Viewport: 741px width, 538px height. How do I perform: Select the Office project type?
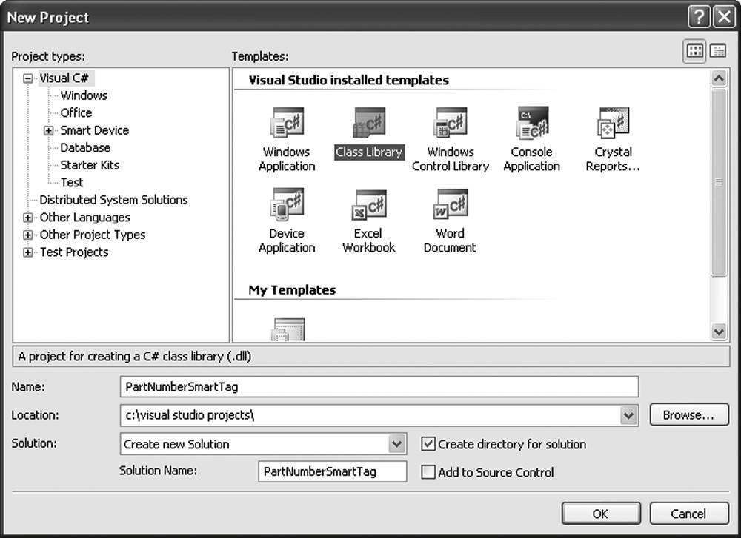(x=76, y=112)
